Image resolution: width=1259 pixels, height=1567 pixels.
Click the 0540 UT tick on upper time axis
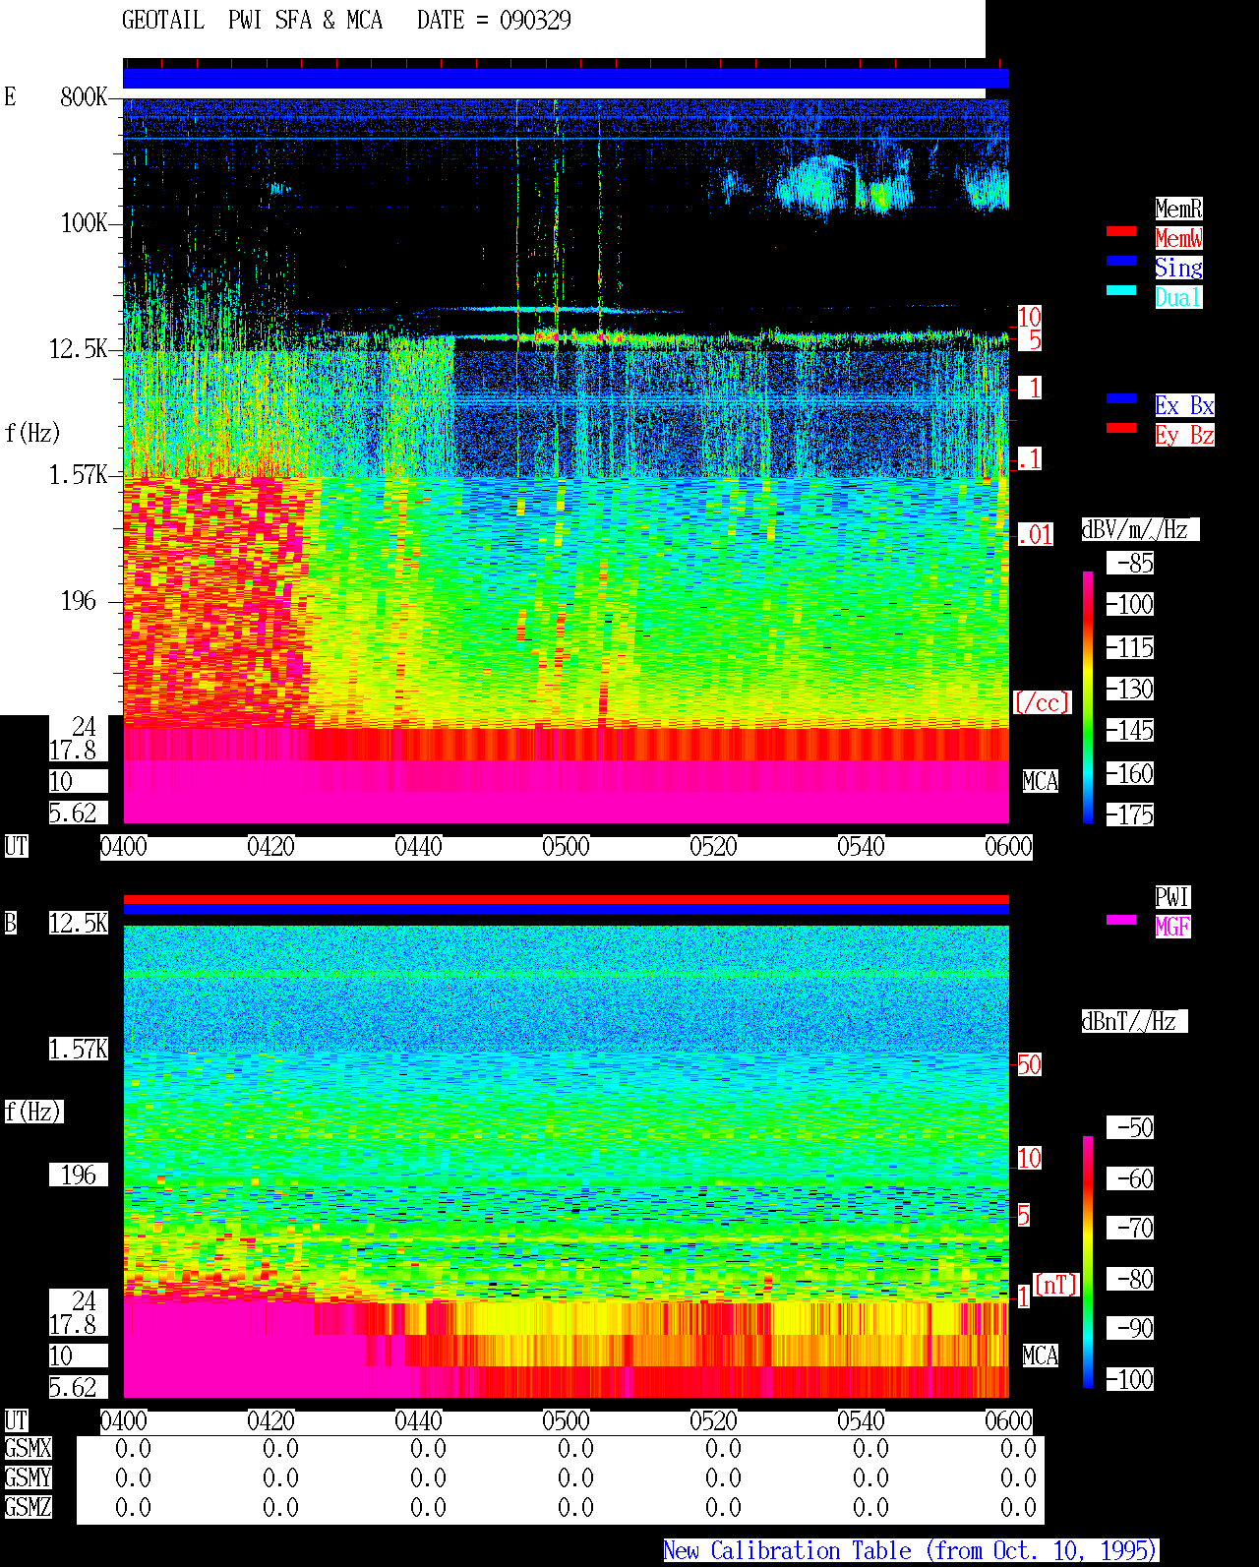(861, 847)
